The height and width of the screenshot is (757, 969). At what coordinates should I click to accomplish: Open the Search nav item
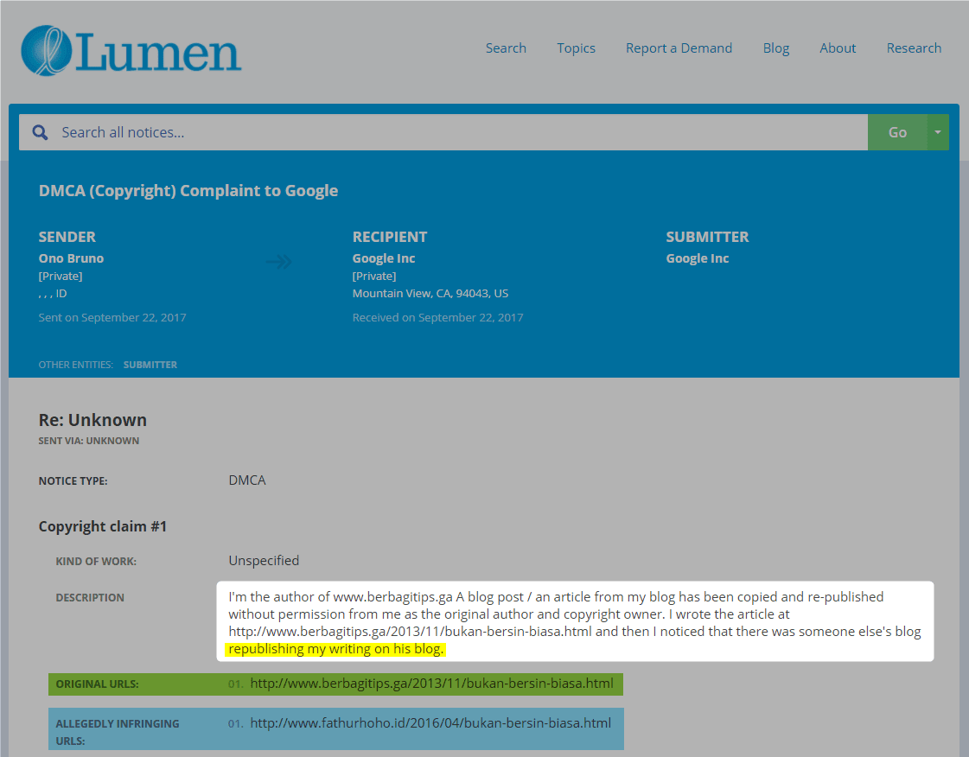click(506, 48)
